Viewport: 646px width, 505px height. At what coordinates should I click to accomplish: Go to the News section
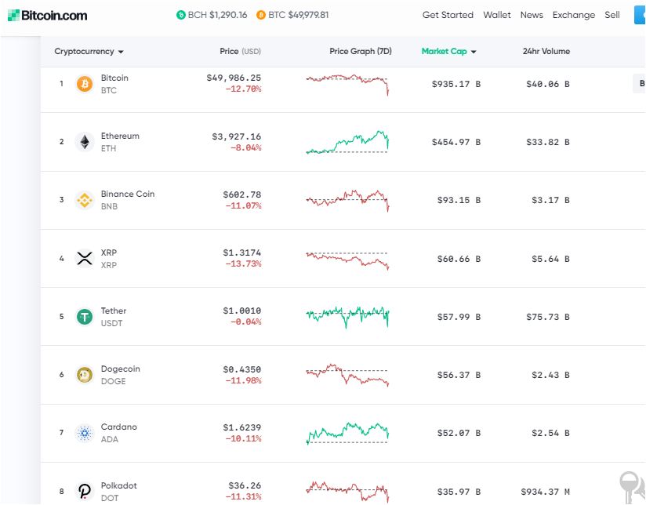pyautogui.click(x=532, y=15)
